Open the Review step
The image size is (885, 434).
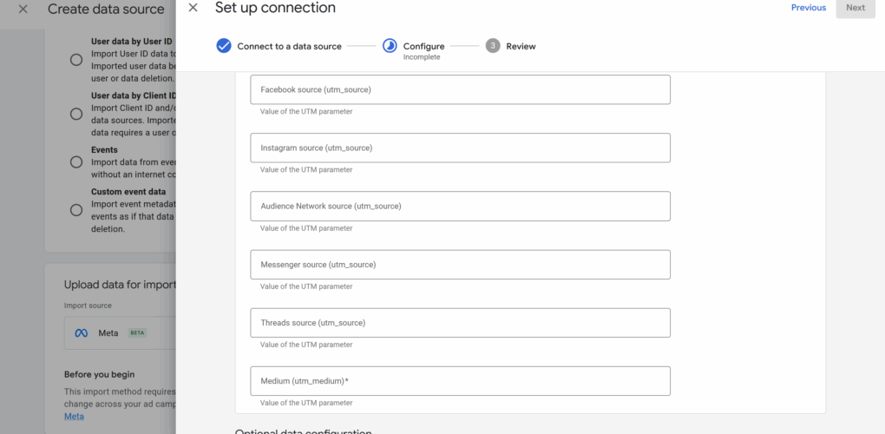[521, 46]
